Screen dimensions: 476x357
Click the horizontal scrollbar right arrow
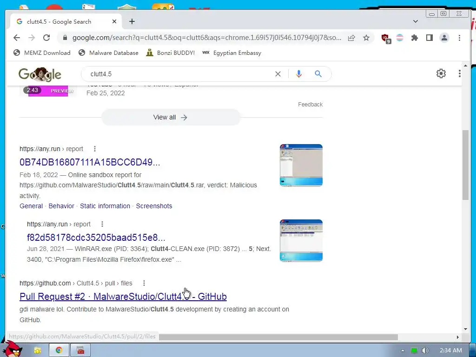coord(458,337)
